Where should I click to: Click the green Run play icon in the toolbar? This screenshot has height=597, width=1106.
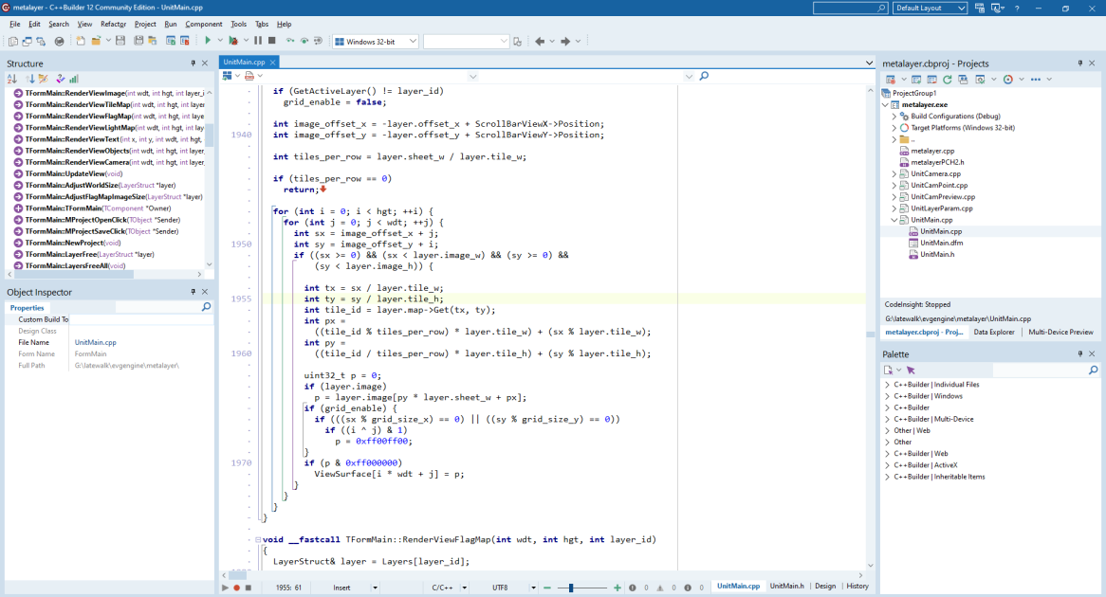[x=208, y=41]
